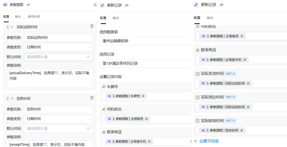Open 输出 tab in right 更新记录 panel
Screen dimensions: 287x147
(x=210, y=18)
